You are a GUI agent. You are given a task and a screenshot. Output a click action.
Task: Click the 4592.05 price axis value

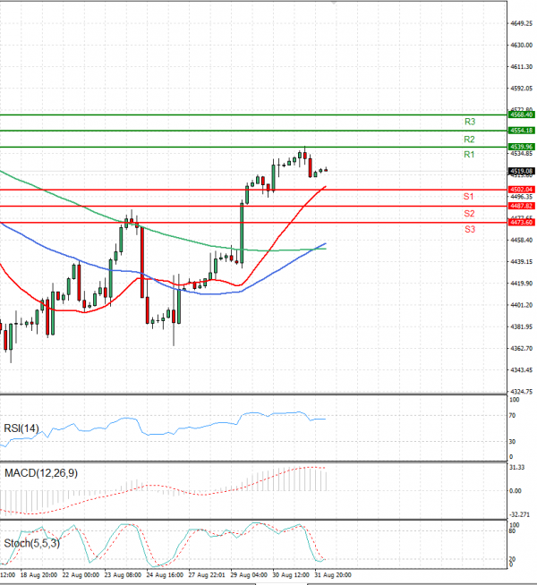click(x=521, y=89)
